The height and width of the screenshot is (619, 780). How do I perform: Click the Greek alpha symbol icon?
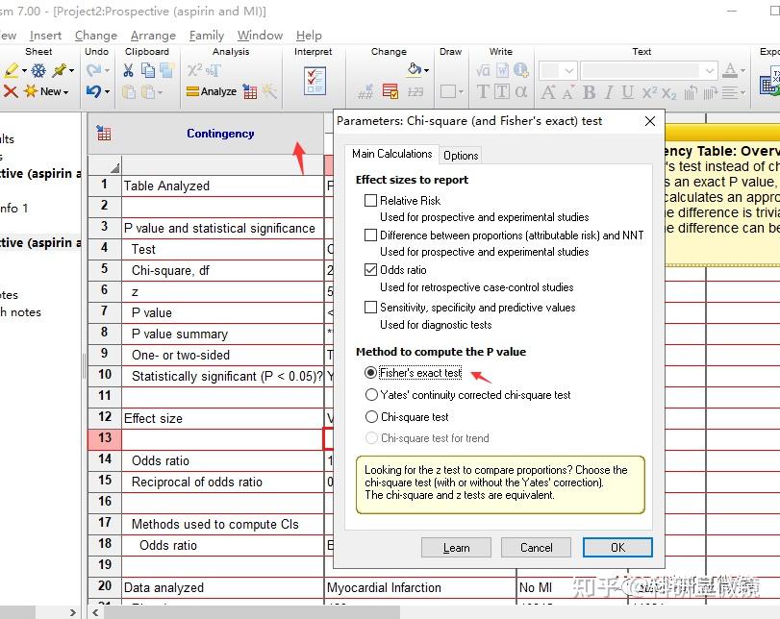(521, 92)
